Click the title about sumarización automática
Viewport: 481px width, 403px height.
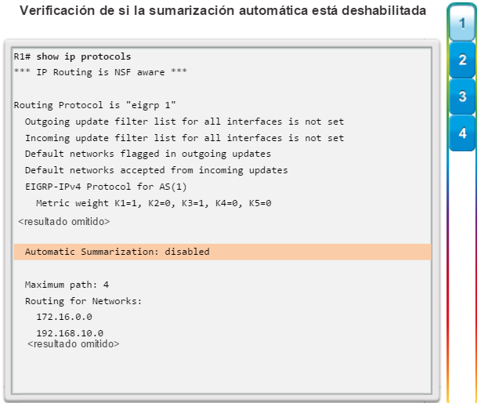click(x=223, y=10)
